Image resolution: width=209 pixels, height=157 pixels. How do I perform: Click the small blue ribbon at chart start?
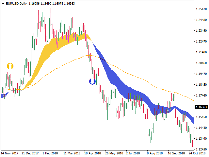4,95
